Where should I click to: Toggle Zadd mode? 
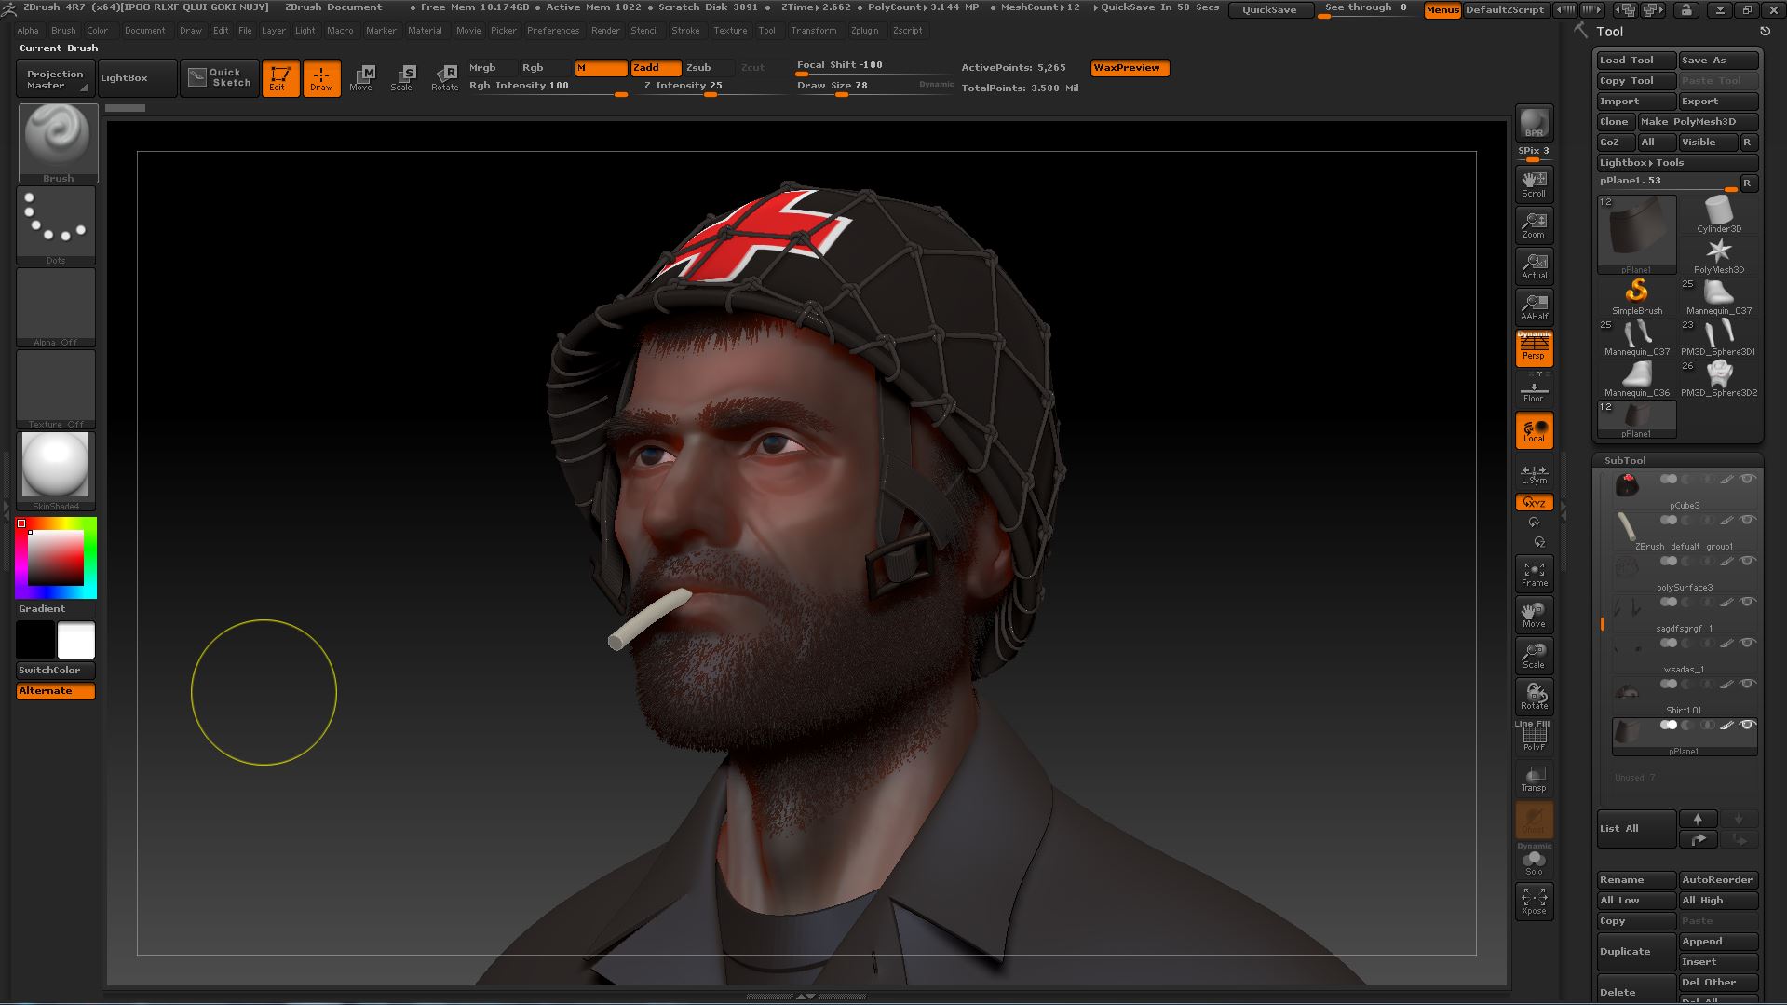pos(655,68)
